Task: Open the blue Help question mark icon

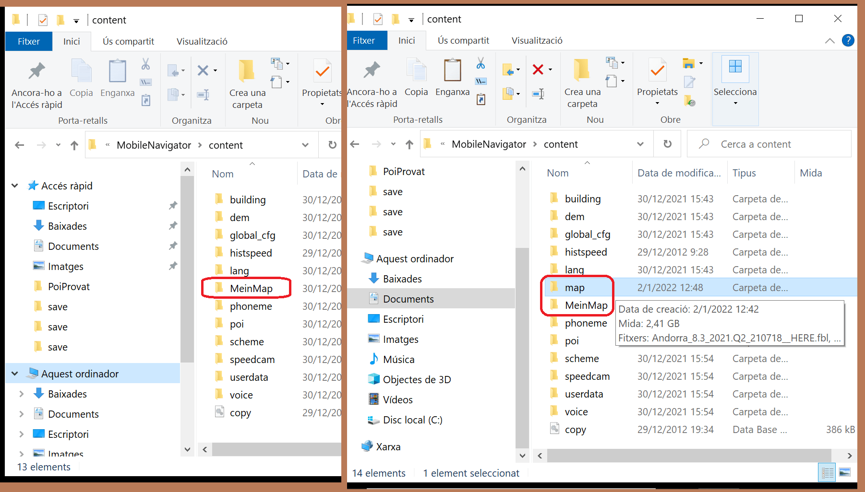Action: pos(848,40)
